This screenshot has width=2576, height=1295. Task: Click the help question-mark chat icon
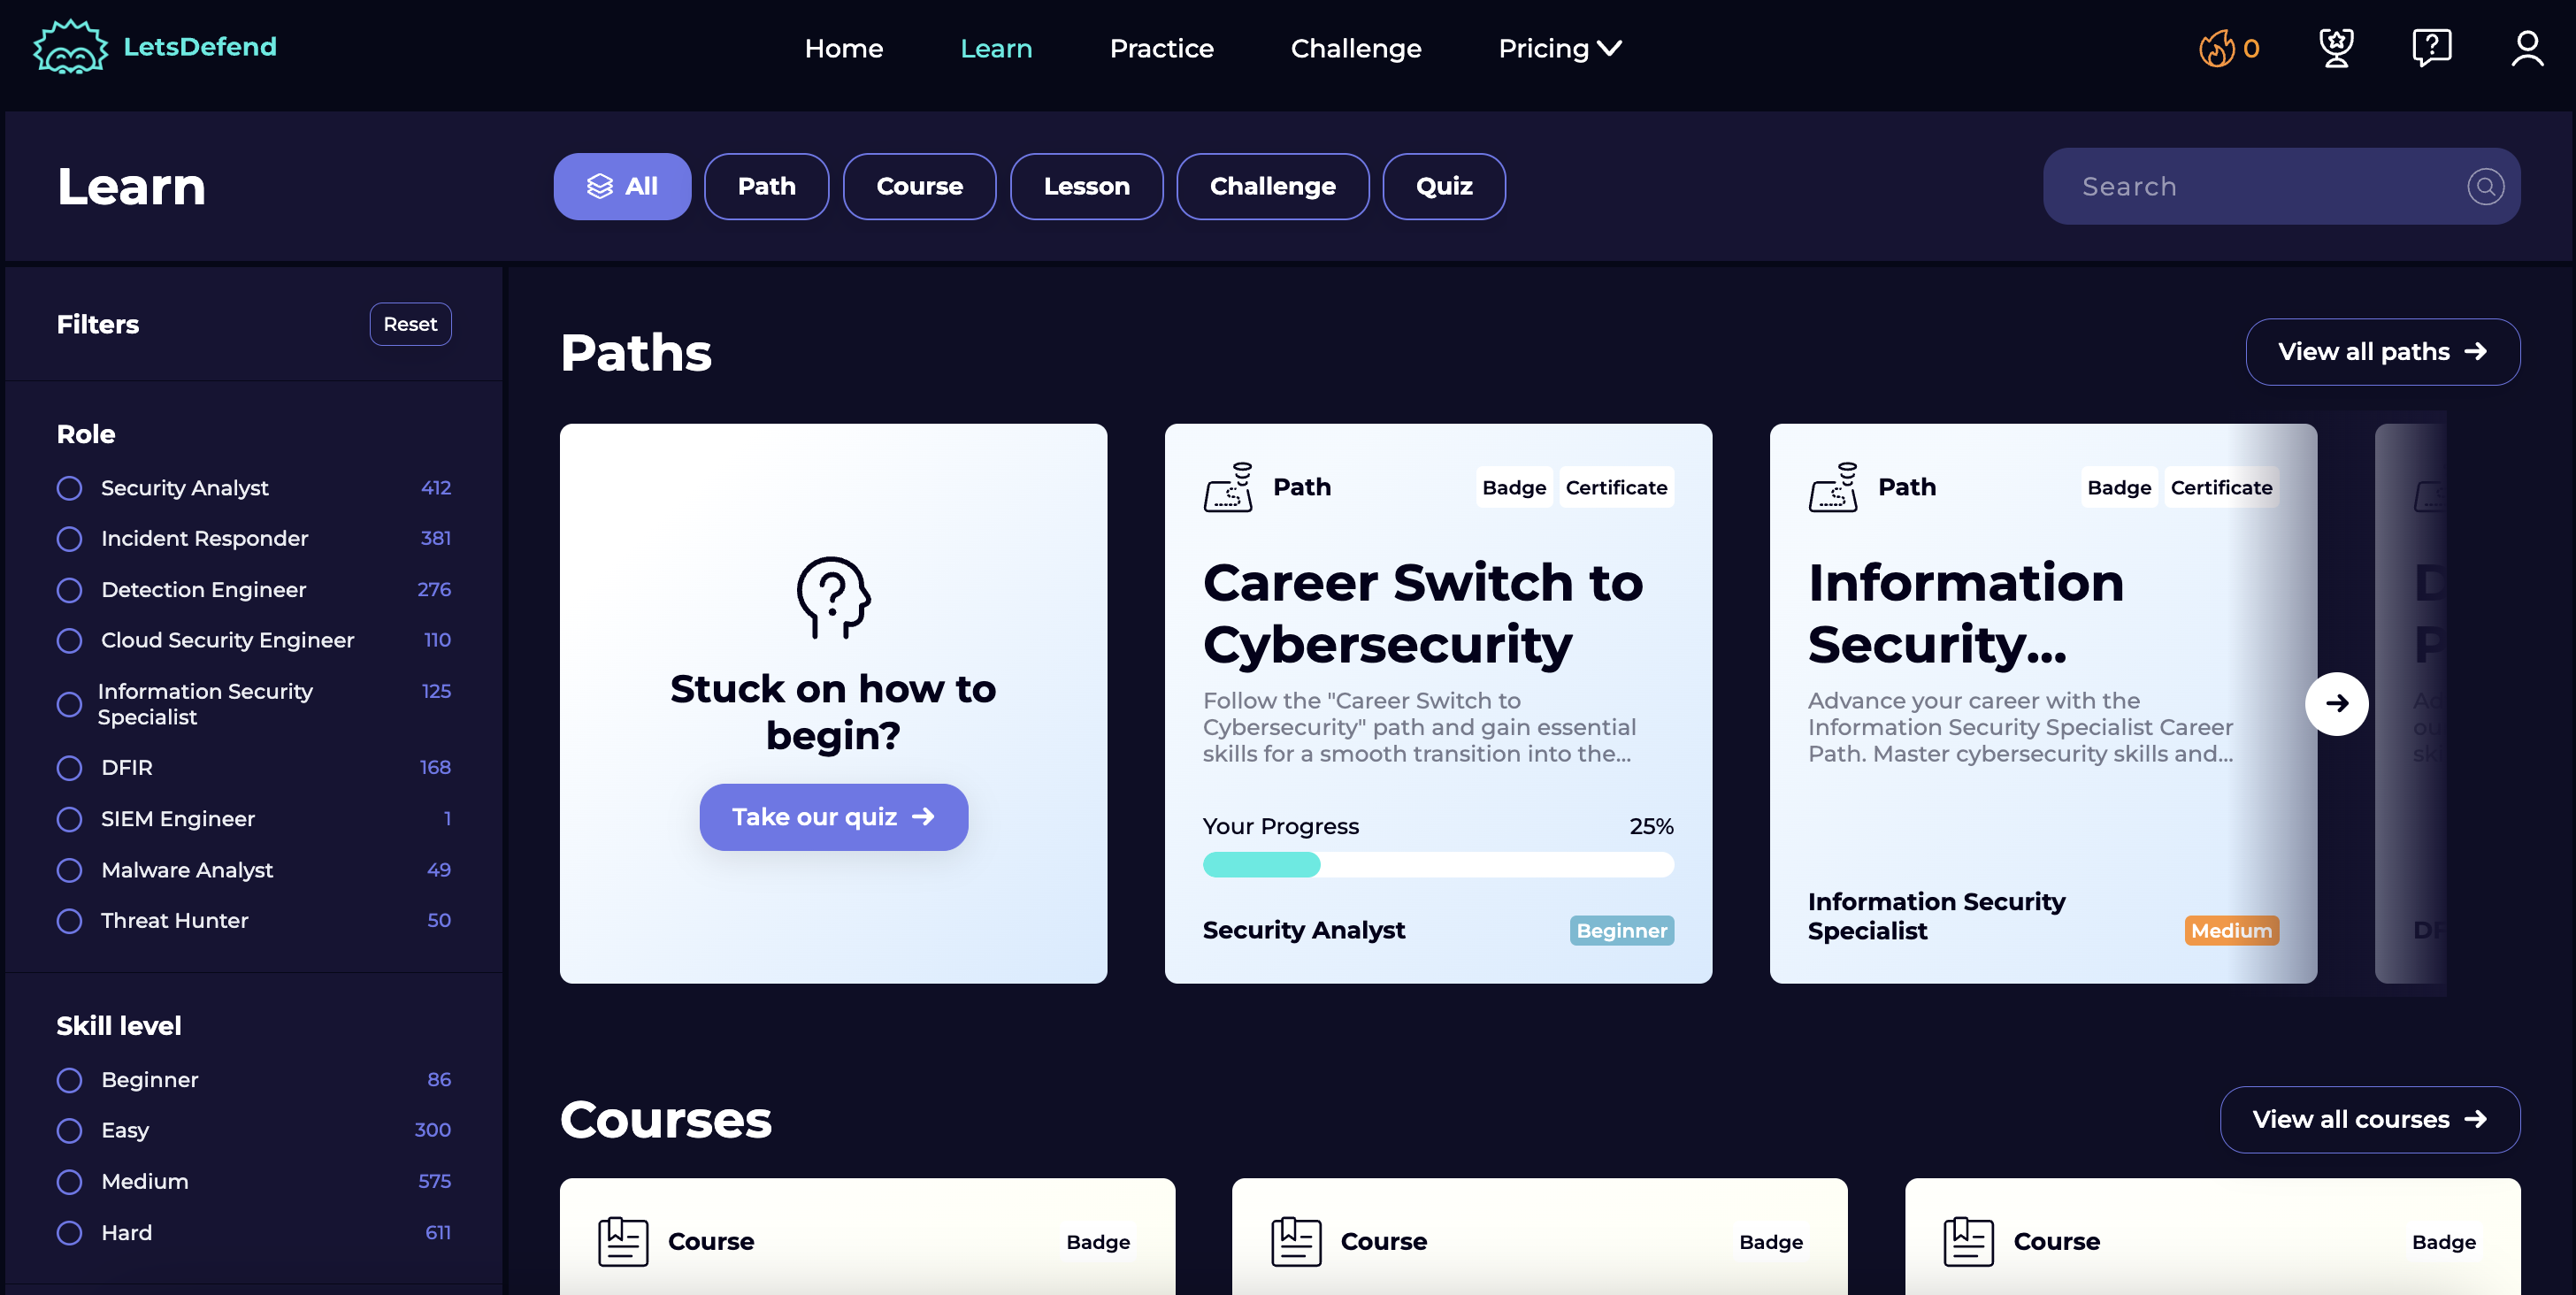[x=2431, y=48]
